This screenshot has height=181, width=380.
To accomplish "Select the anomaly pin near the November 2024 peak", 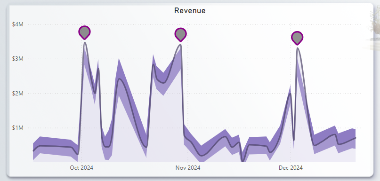I will click(180, 35).
